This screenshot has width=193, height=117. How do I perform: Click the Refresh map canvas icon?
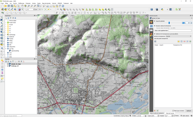pyautogui.click(x=63, y=6)
